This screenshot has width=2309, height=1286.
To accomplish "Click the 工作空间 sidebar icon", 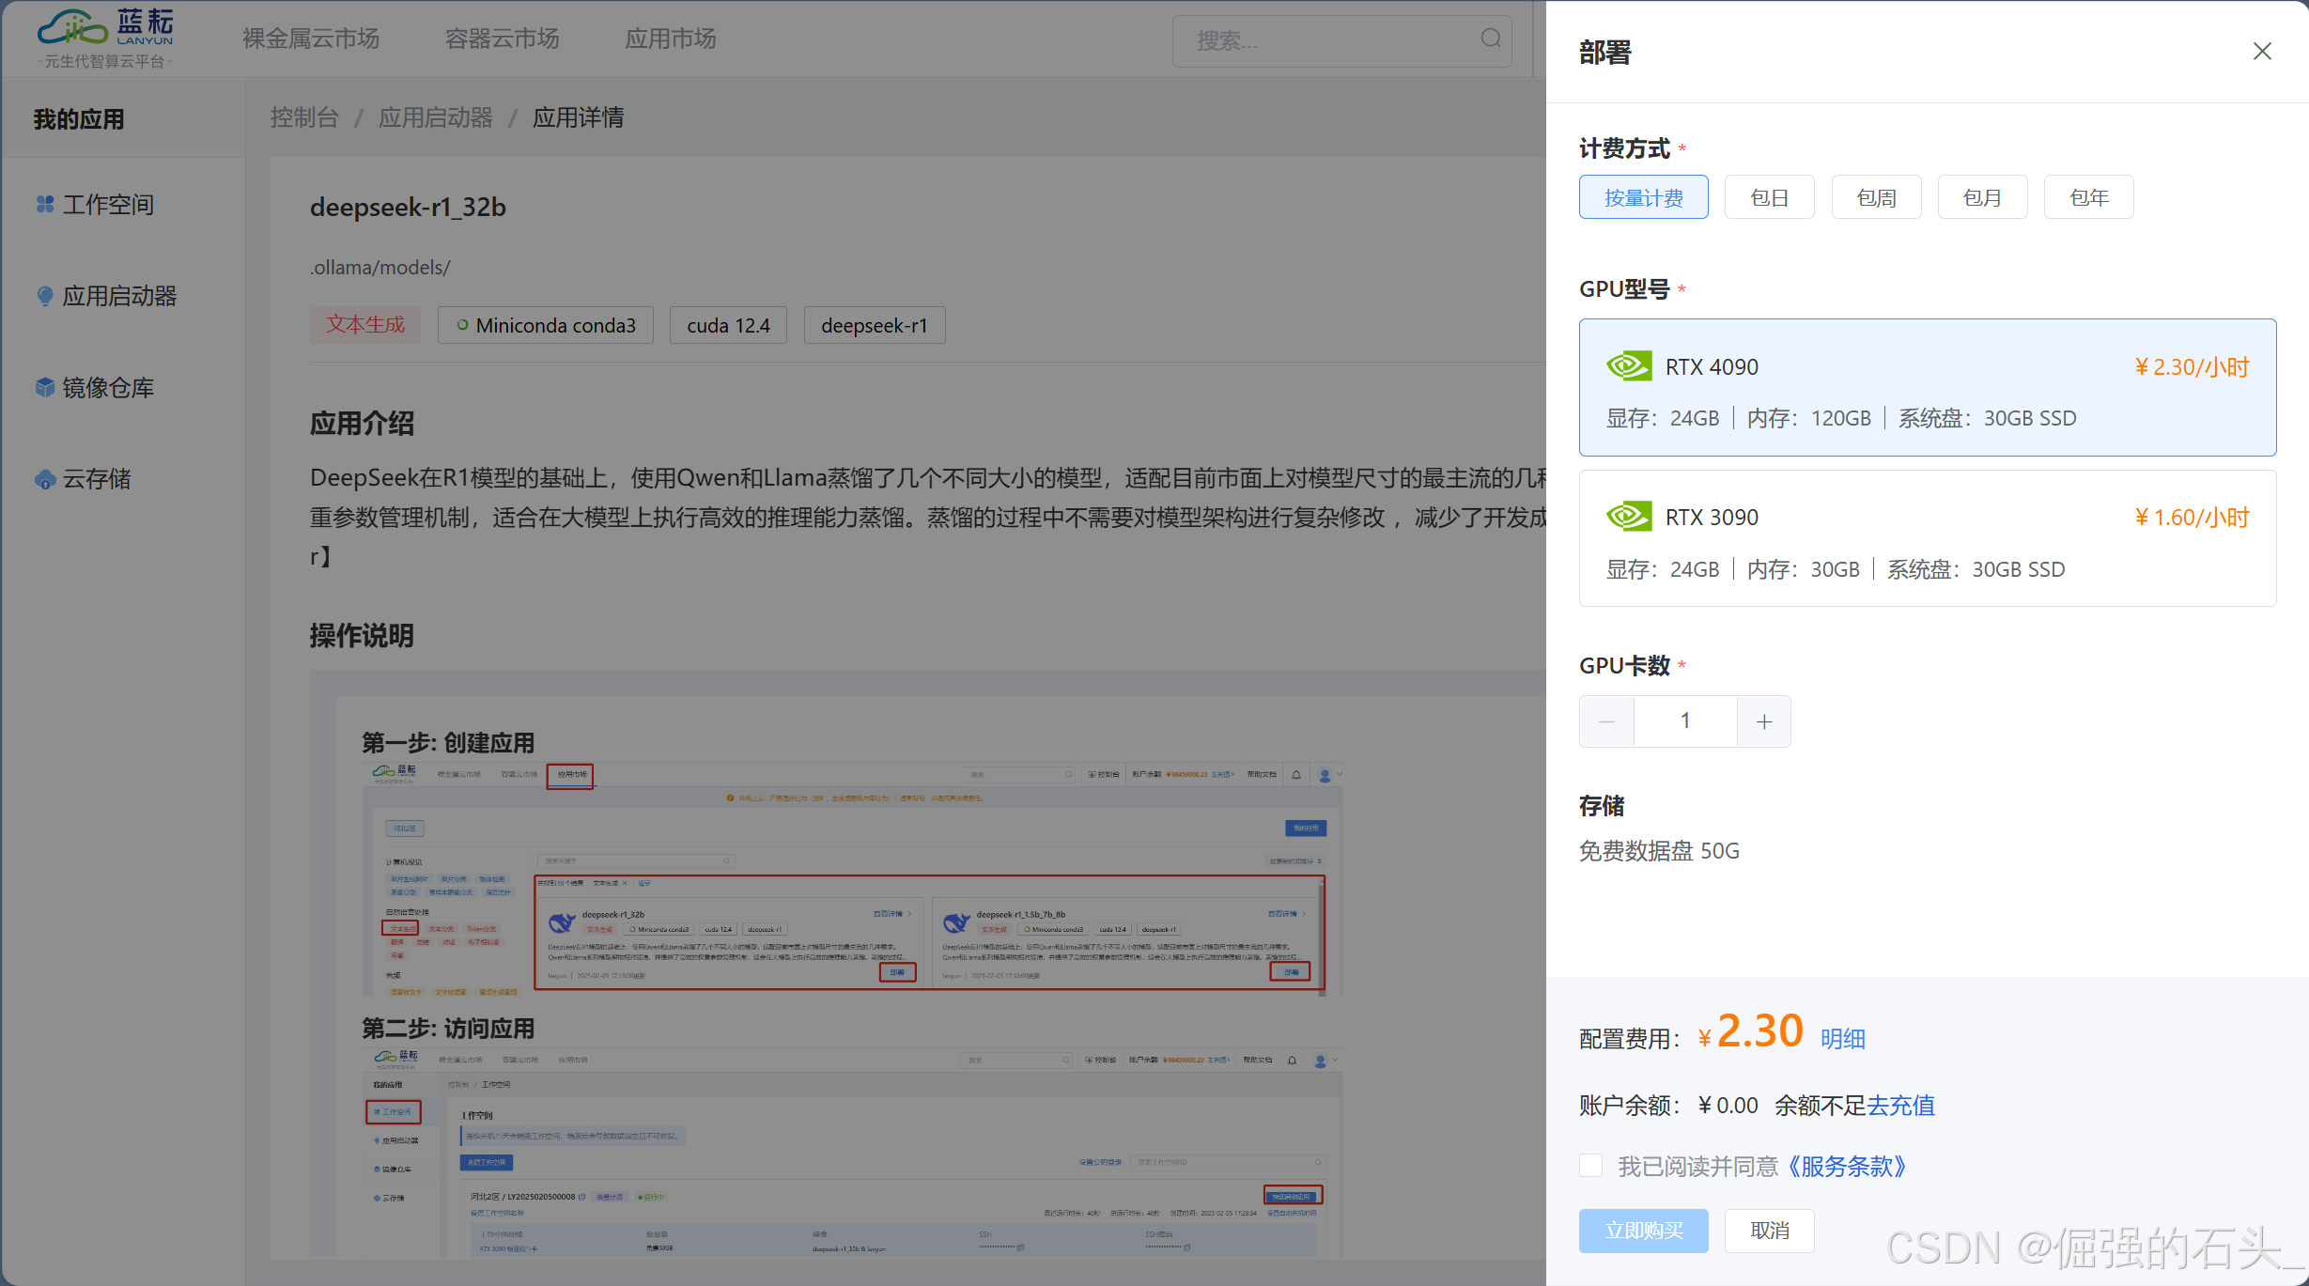I will [x=44, y=204].
